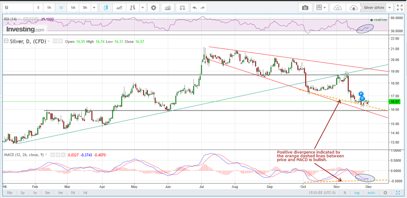Click the compare symbols scales icon

pos(182,8)
